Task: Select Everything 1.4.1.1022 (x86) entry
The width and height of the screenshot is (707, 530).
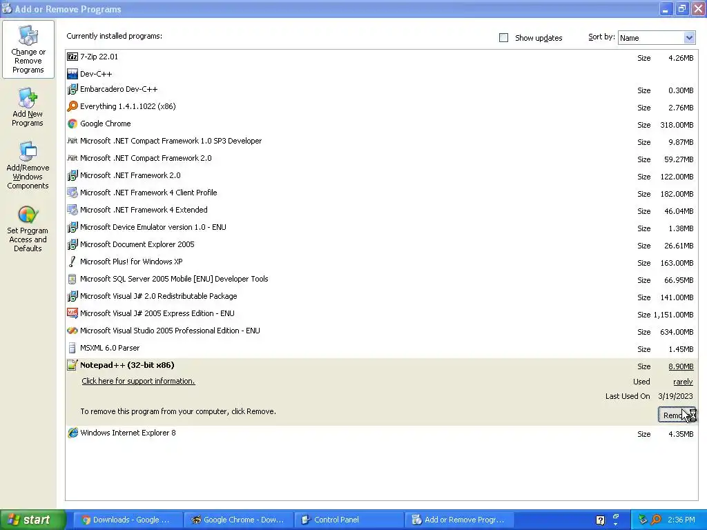Action: [128, 106]
